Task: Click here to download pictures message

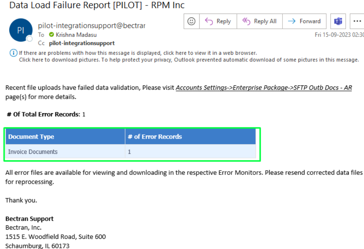Action: (x=189, y=60)
